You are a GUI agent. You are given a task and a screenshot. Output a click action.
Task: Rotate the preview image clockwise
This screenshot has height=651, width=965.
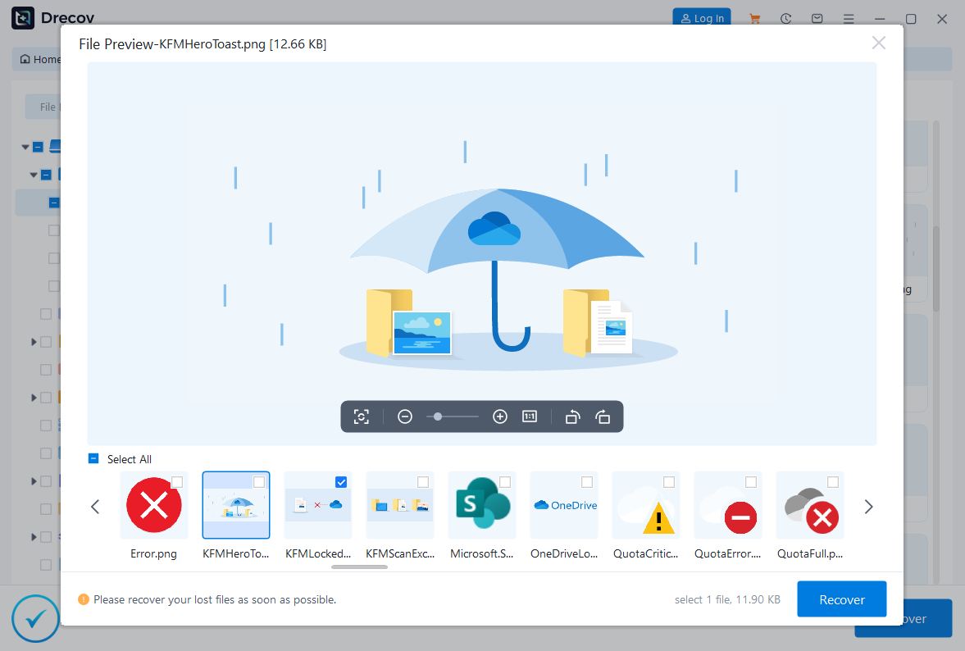coord(603,417)
